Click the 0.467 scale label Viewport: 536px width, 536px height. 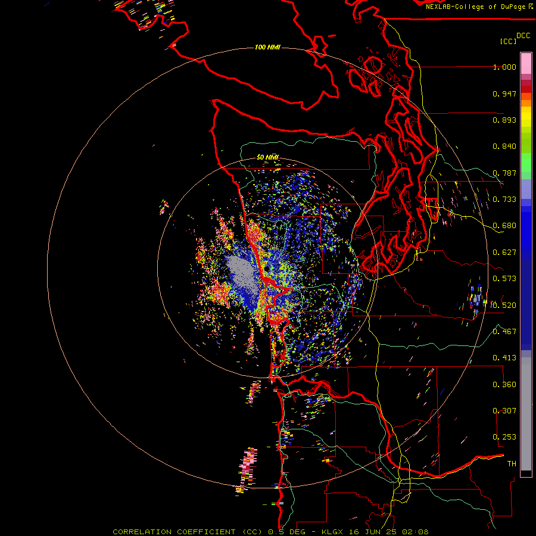(x=504, y=332)
